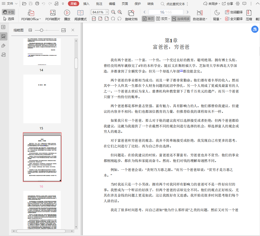This screenshot has height=236, width=260.
Task: Click thumbnail panel vertical scrollbar handle
Action: [x=76, y=63]
